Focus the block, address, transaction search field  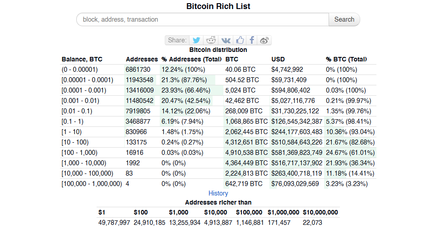203,19
